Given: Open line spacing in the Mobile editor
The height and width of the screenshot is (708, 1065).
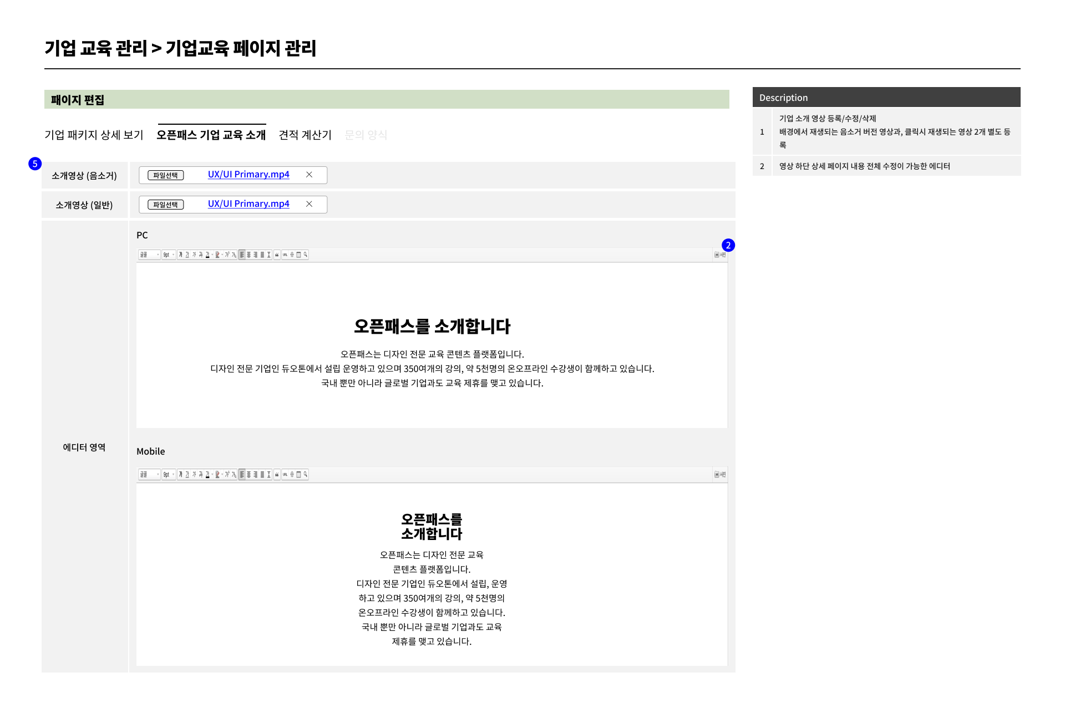Looking at the screenshot, I should (269, 474).
